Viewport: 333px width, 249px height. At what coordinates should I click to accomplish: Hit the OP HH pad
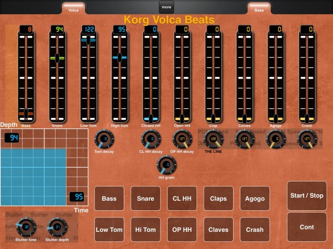tap(182, 230)
